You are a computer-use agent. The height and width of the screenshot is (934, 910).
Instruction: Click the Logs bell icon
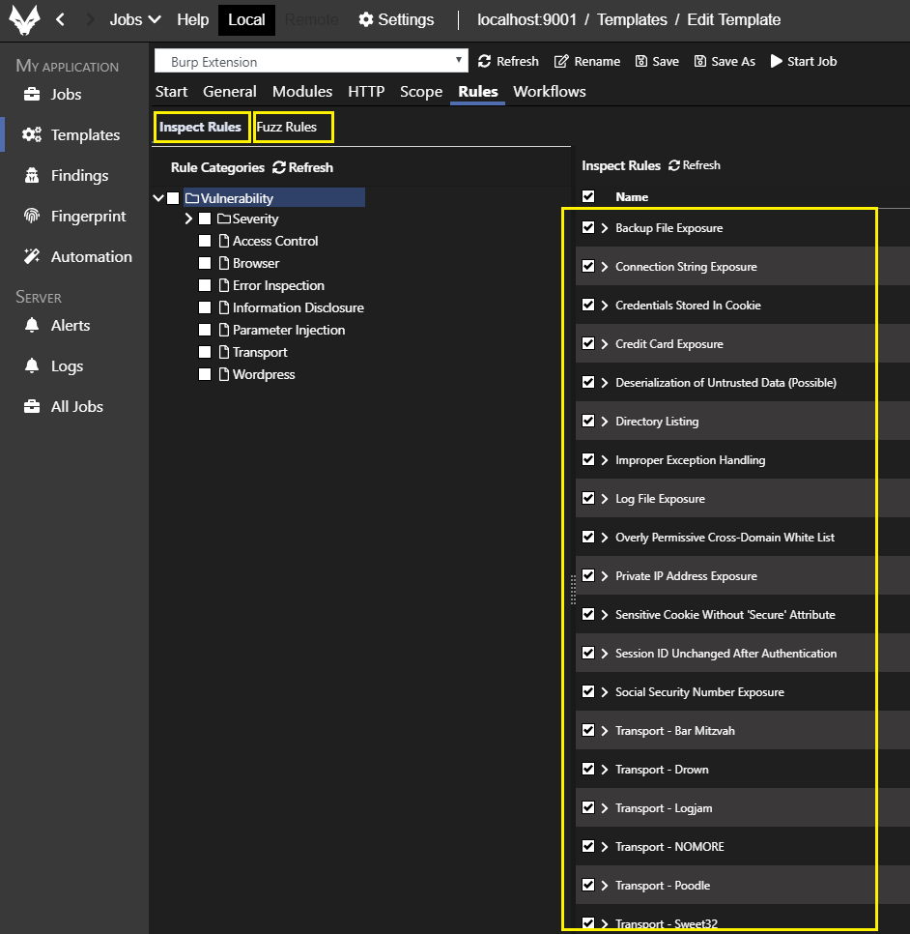[32, 365]
